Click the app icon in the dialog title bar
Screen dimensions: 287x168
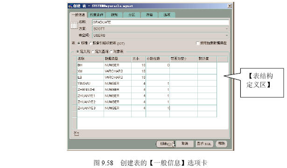pyautogui.click(x=70, y=6)
